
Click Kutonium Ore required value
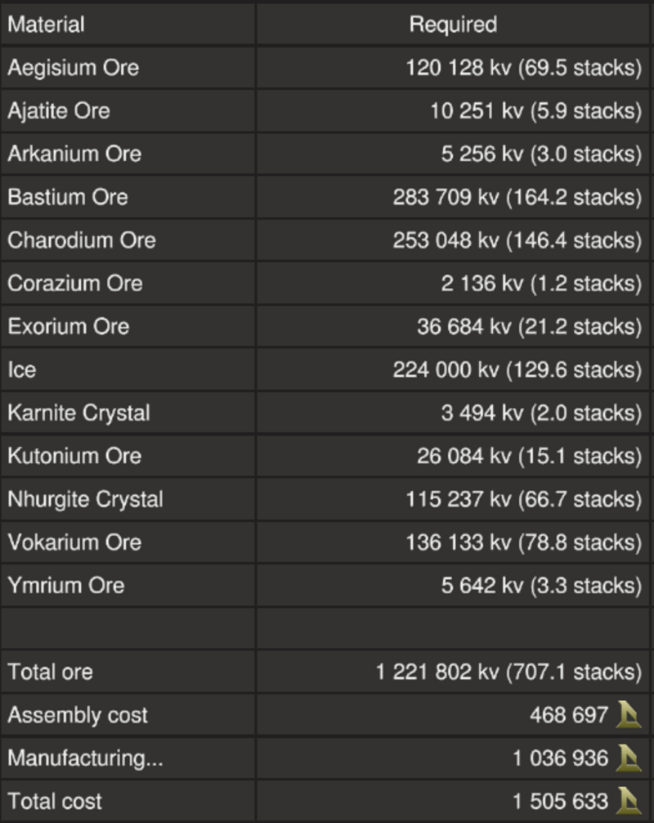coord(529,456)
